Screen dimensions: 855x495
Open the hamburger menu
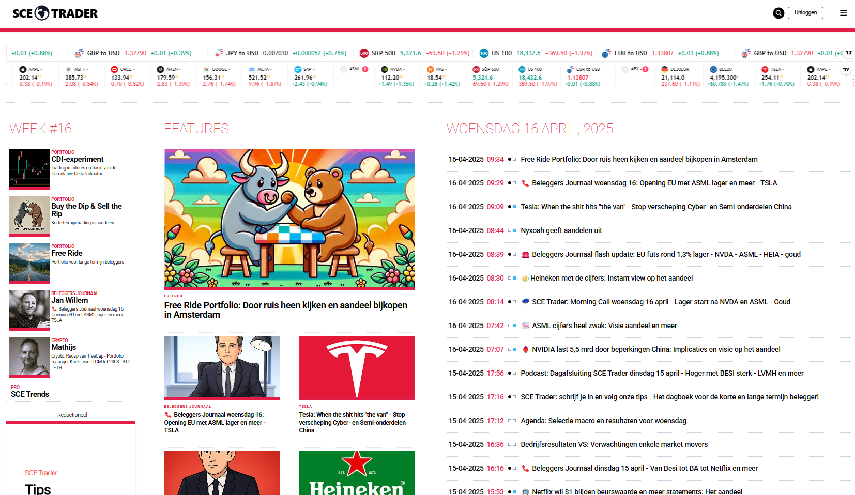(844, 13)
